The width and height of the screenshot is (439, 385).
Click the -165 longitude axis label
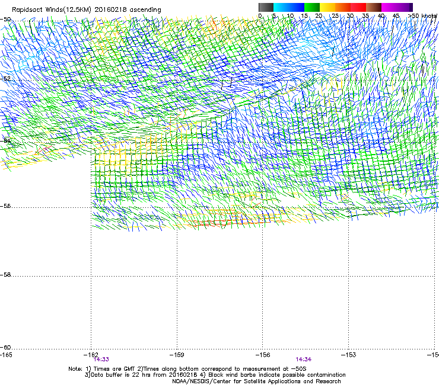pos(6,355)
